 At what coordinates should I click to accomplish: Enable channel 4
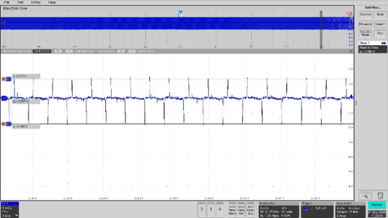pyautogui.click(x=220, y=209)
